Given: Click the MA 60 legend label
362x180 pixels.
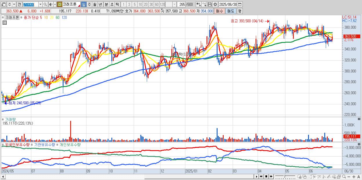Looking at the screenshot, I should pos(57,17).
